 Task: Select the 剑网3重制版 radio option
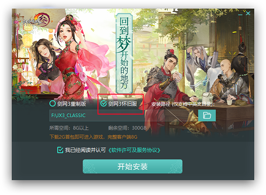click(x=52, y=103)
